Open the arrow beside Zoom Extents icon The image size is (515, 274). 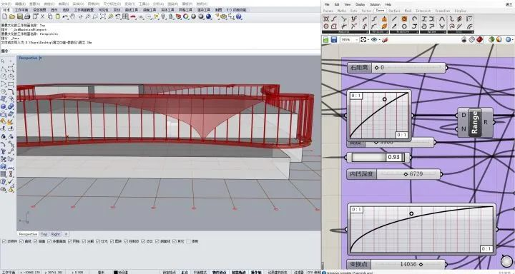pyautogui.click(x=368, y=40)
